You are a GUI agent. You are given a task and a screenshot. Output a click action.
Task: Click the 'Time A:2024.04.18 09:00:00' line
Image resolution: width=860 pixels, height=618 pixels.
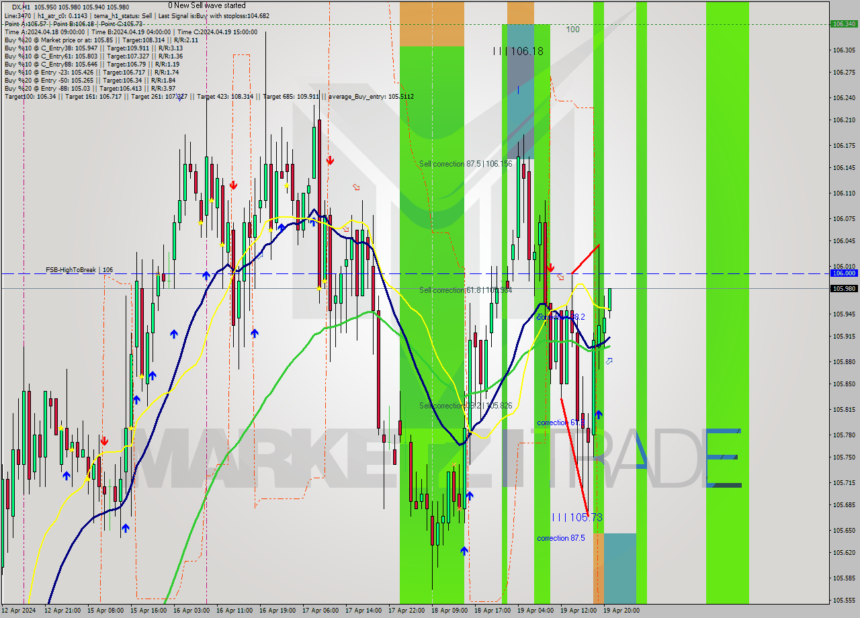[130, 32]
